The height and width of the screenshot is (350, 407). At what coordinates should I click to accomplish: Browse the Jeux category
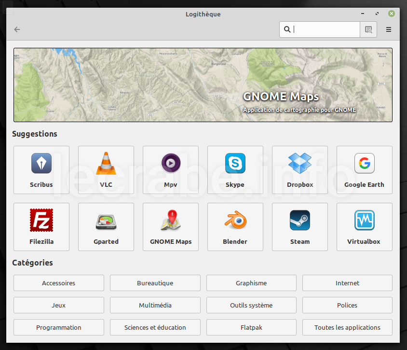pos(59,305)
